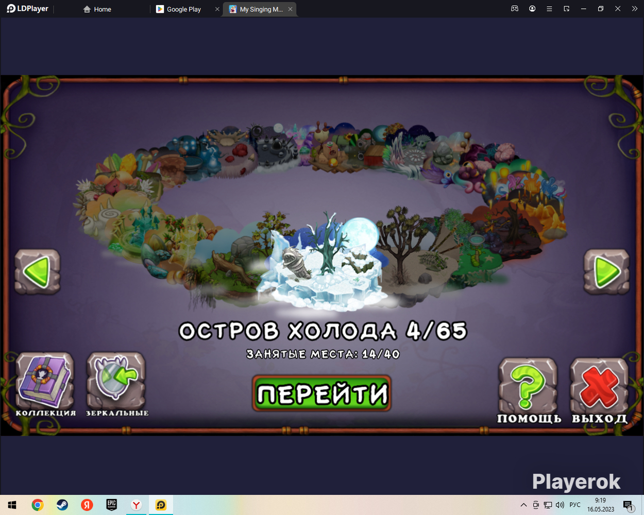
Task: Click LDPlayer taskbar icon
Action: coord(161,505)
